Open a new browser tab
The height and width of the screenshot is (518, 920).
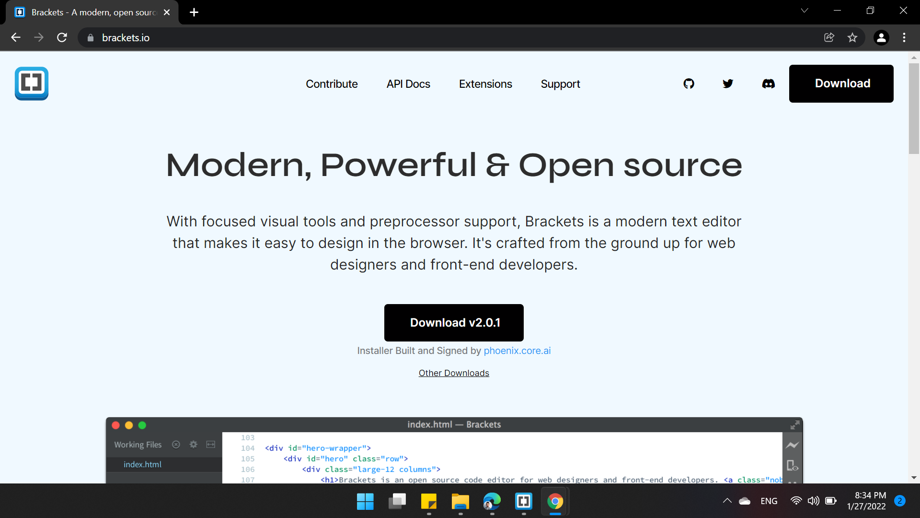[194, 12]
